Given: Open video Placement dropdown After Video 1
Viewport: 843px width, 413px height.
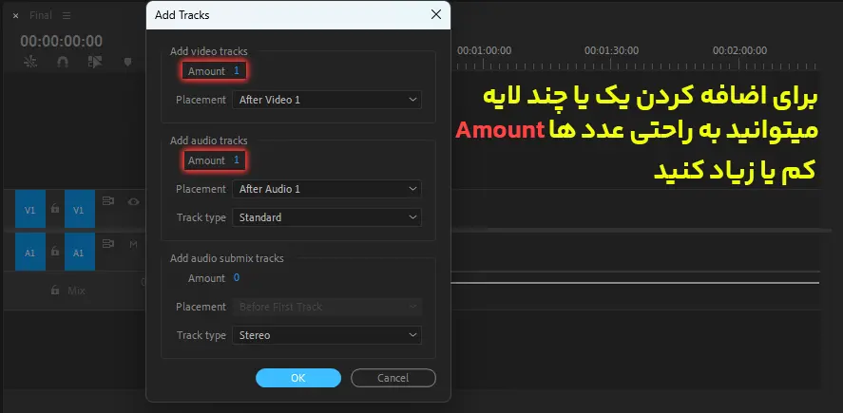Looking at the screenshot, I should [327, 100].
